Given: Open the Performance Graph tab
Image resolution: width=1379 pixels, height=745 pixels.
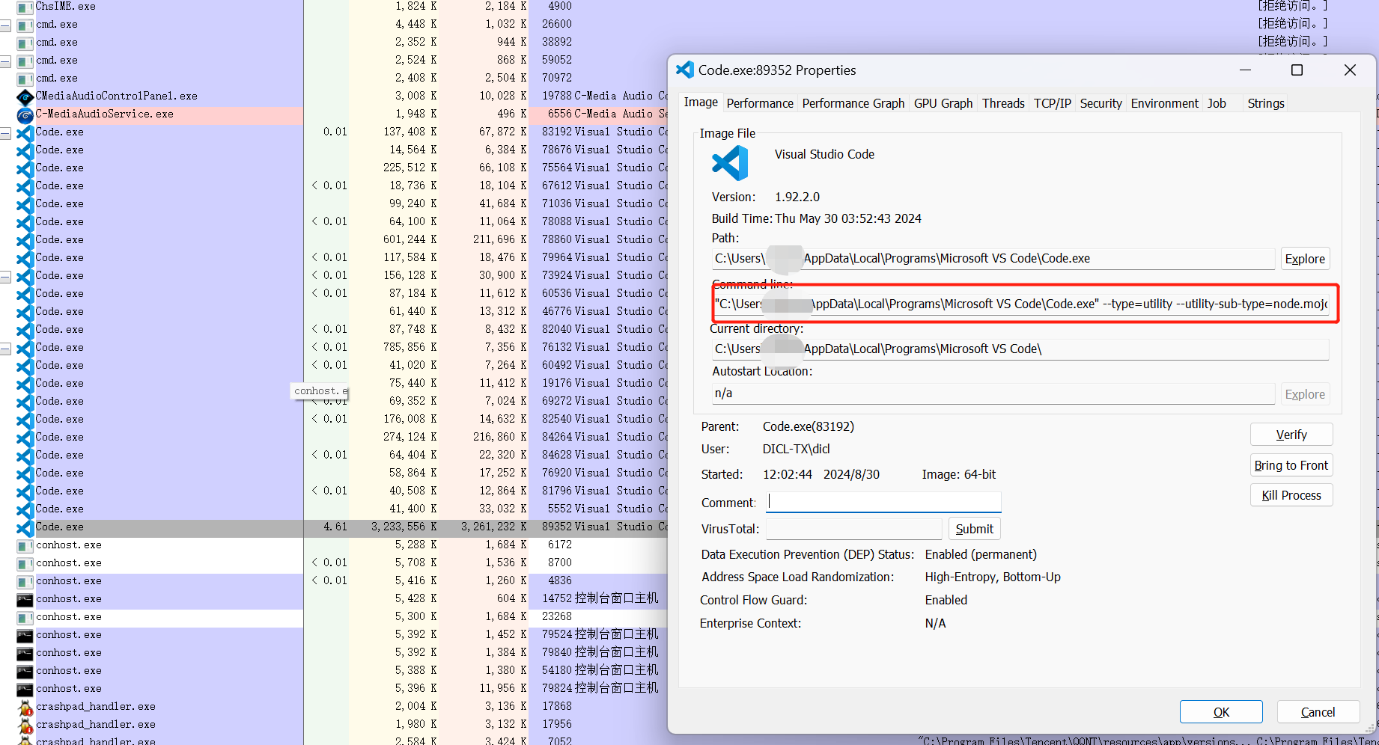Looking at the screenshot, I should point(853,103).
